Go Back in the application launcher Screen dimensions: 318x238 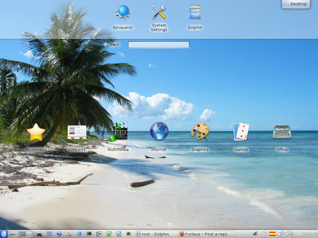pos(112,44)
